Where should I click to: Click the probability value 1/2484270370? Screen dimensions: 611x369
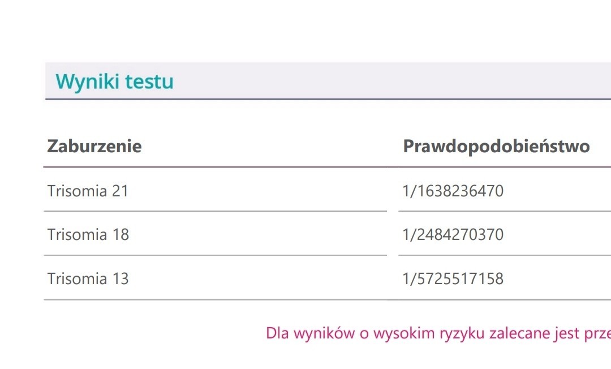[453, 235]
